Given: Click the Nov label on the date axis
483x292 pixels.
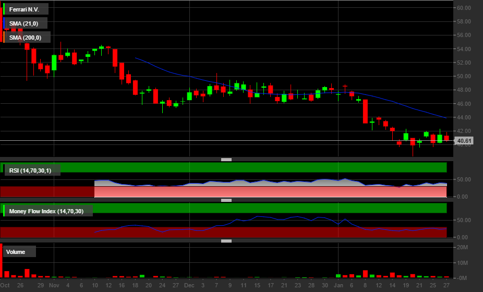Looking at the screenshot, I should pos(54,285).
